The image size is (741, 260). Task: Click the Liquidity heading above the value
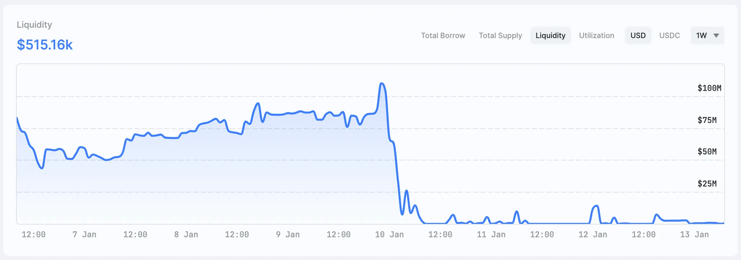click(x=34, y=25)
